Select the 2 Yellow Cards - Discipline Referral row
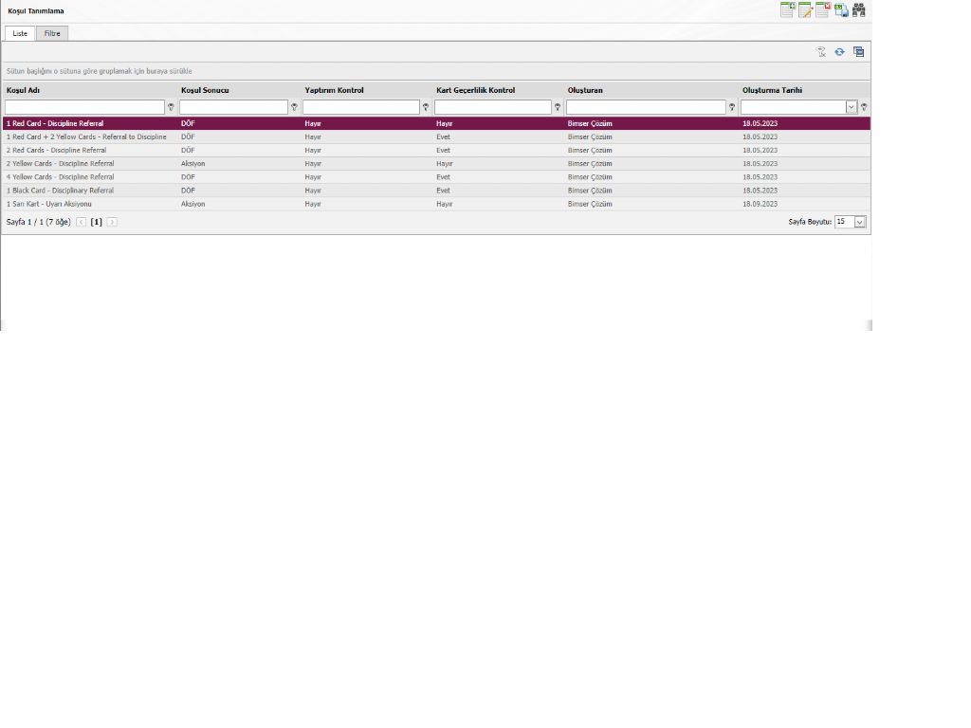Viewport: 971px width, 728px height. click(x=436, y=164)
